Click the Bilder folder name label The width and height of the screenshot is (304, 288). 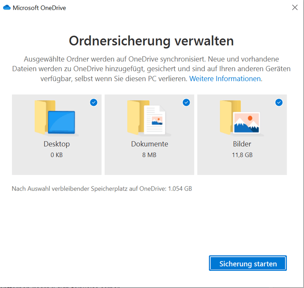click(242, 144)
